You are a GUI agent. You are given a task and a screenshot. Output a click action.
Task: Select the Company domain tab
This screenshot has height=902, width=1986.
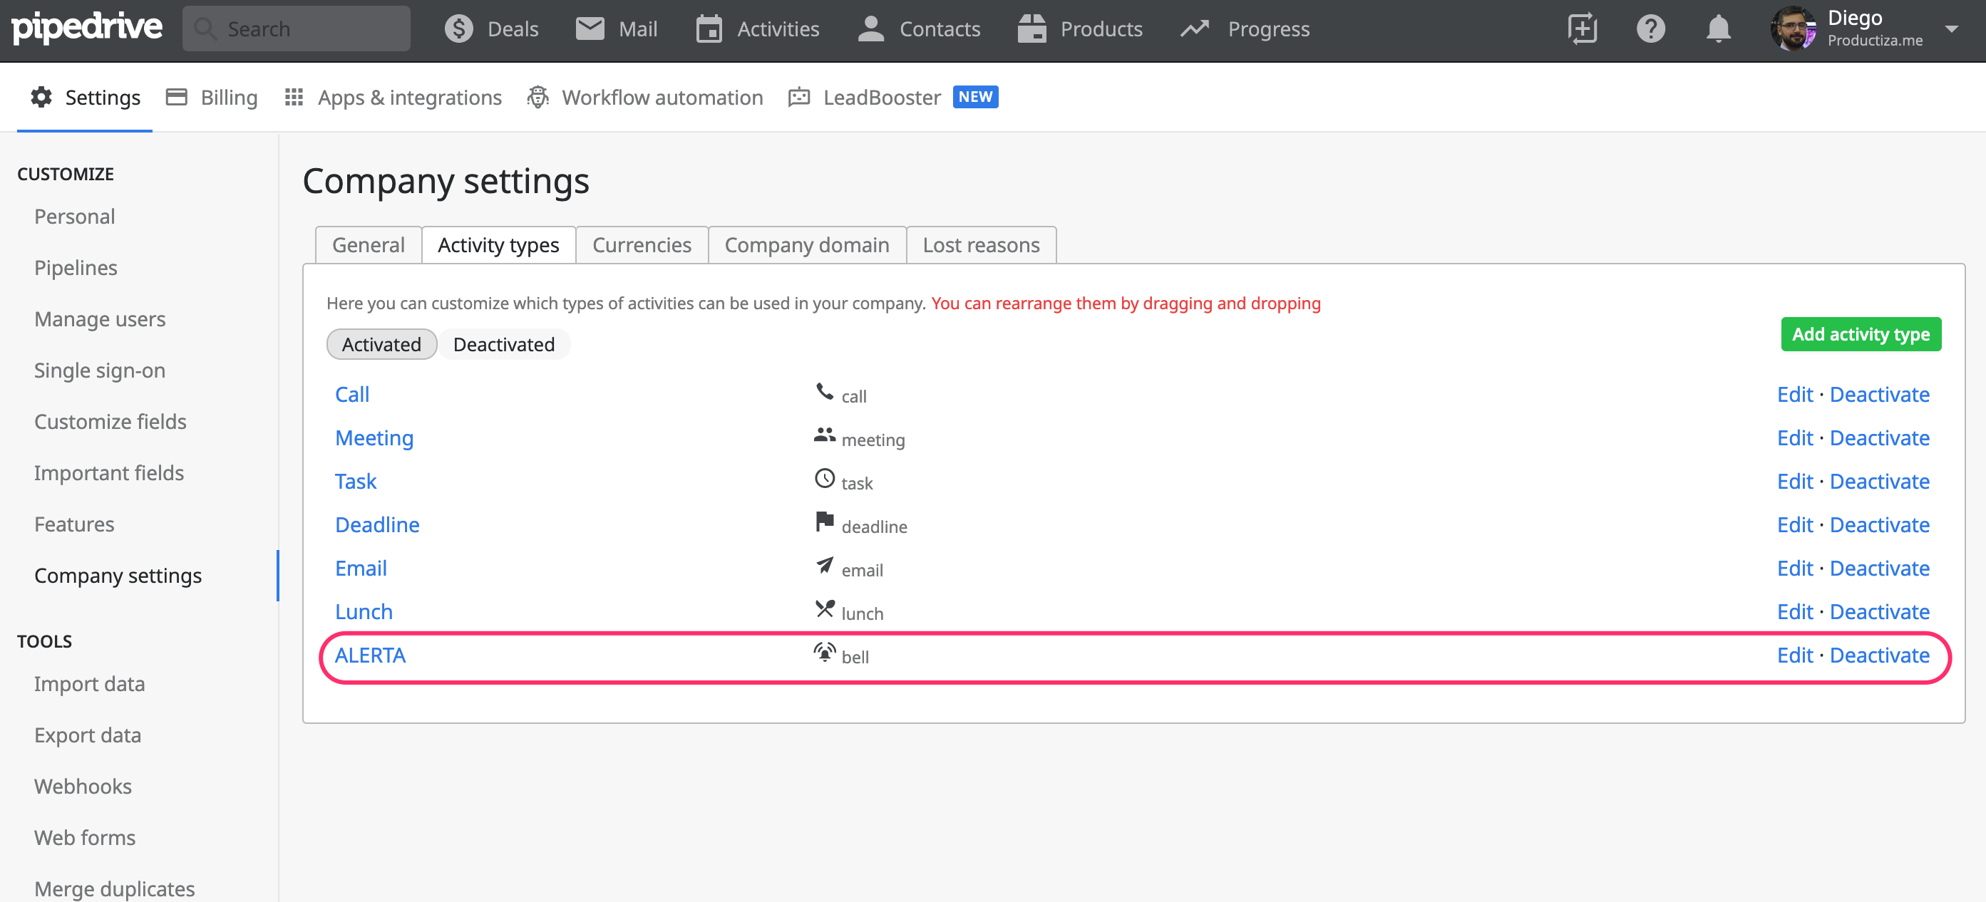[x=806, y=245]
